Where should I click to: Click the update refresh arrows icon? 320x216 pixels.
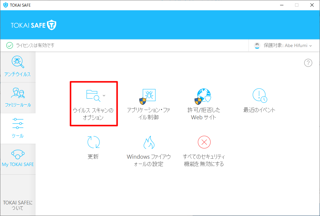93,142
